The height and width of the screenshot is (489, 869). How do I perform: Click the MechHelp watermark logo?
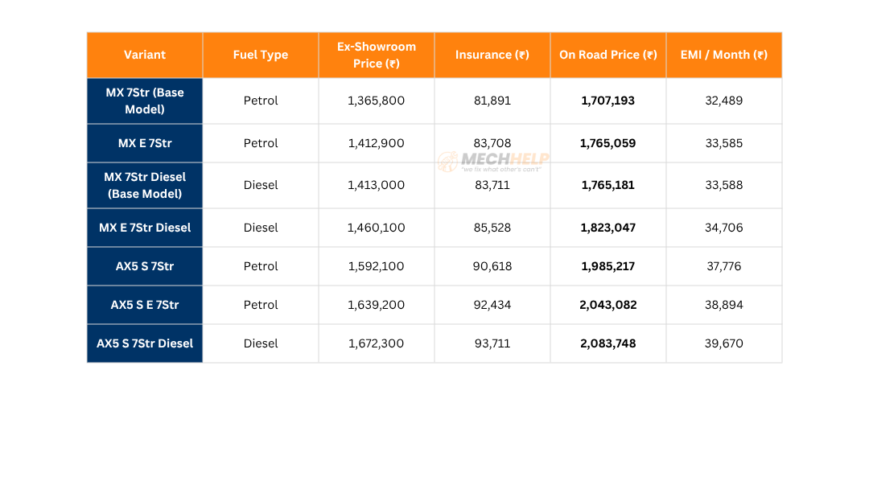coord(493,162)
